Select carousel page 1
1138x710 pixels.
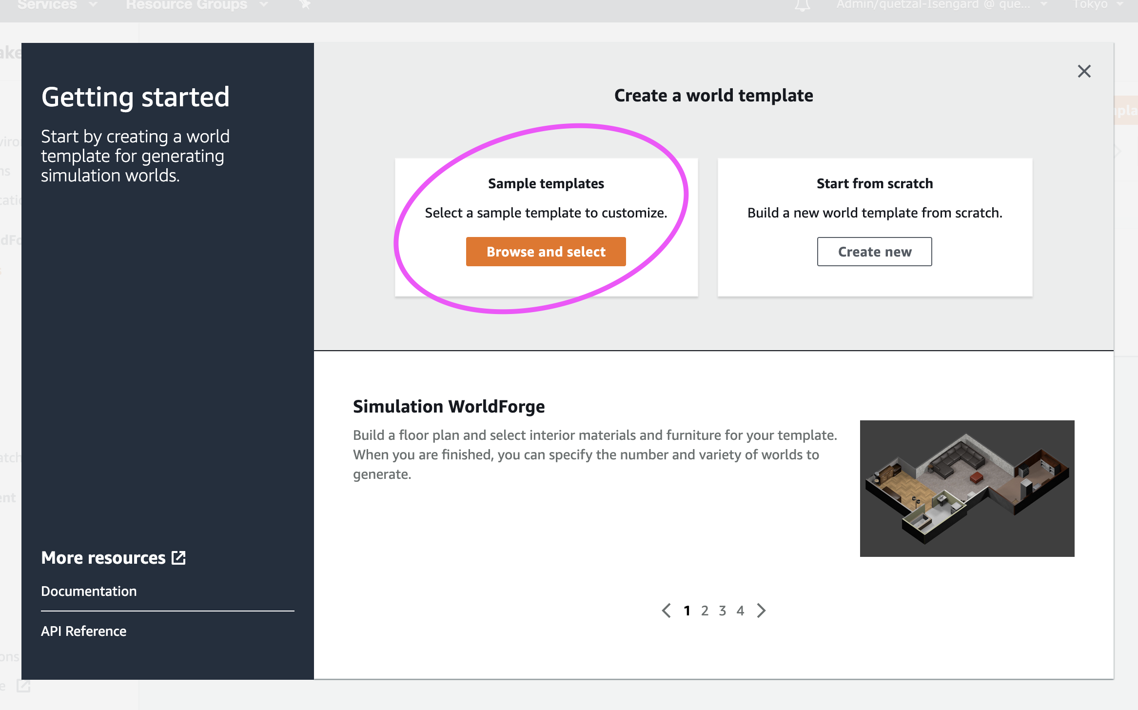pos(687,611)
